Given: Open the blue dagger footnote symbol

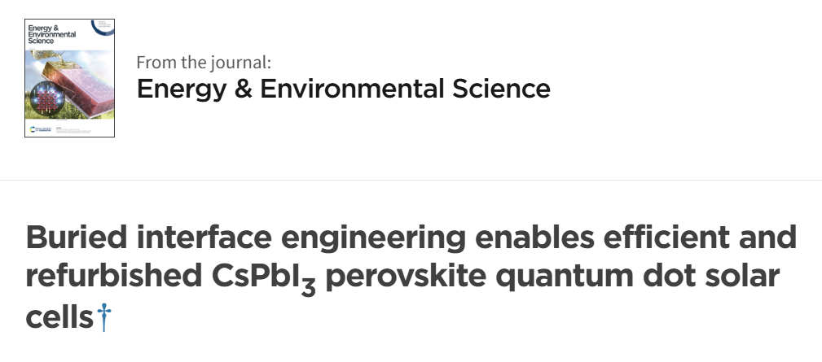Looking at the screenshot, I should pyautogui.click(x=103, y=317).
